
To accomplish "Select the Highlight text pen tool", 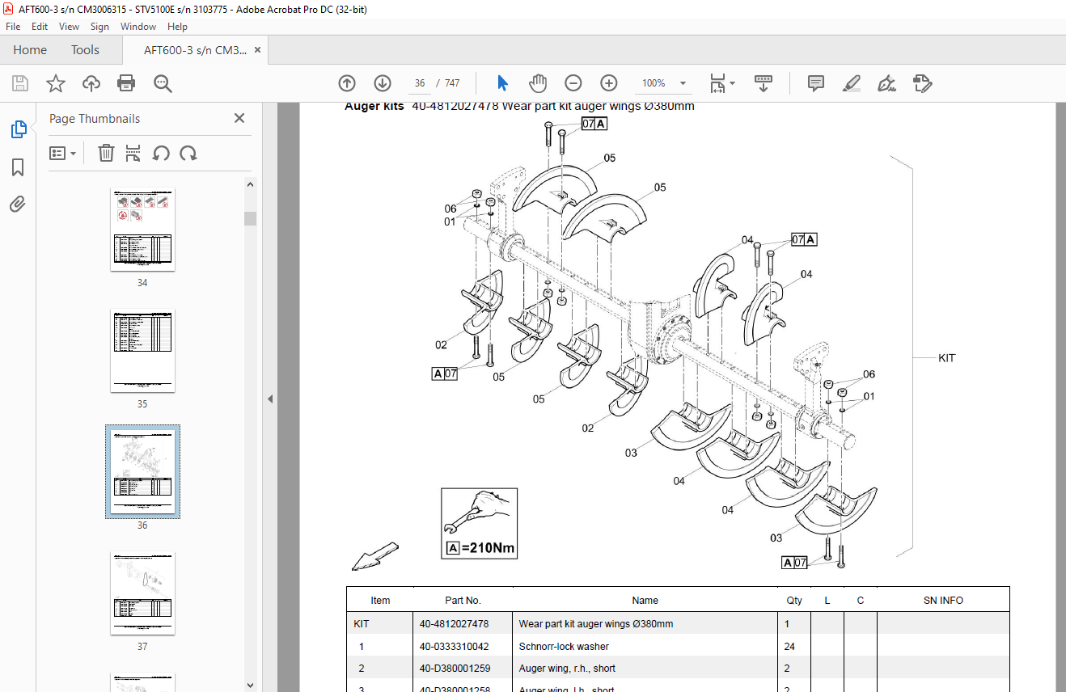I will pos(851,83).
